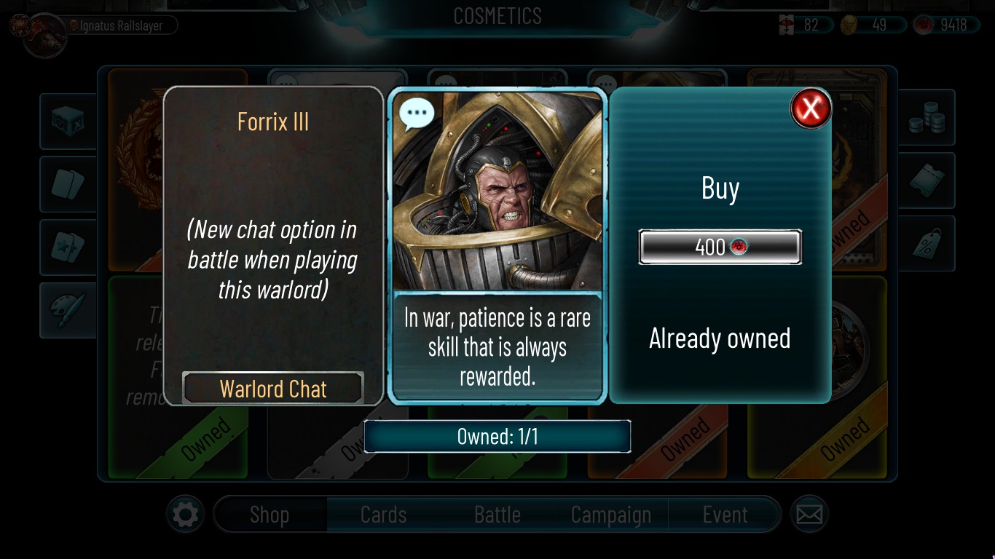Close the Forrix III purchase dialog
The height and width of the screenshot is (559, 995).
click(811, 109)
